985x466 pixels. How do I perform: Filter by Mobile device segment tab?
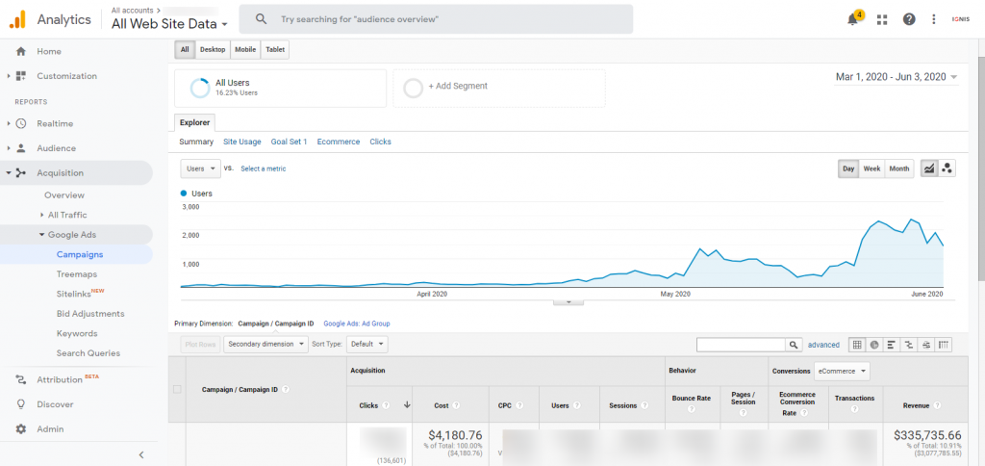(244, 49)
